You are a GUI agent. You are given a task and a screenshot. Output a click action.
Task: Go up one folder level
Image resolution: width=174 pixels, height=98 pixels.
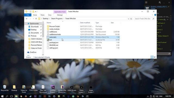tap(36, 19)
